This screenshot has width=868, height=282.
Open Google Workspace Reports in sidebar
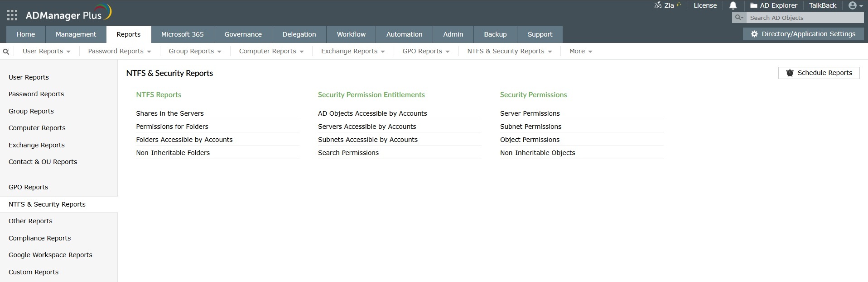tap(50, 255)
